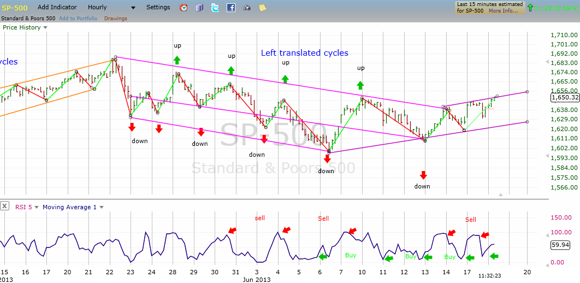This screenshot has height=283, width=580.
Task: Click the 1,566.00 price axis label
Action: (564, 187)
